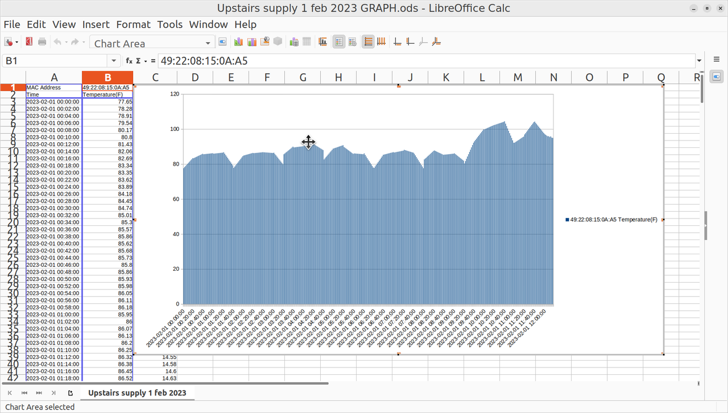This screenshot has height=413, width=728.
Task: Go to first sheet navigation arrow
Action: pyautogui.click(x=10, y=393)
